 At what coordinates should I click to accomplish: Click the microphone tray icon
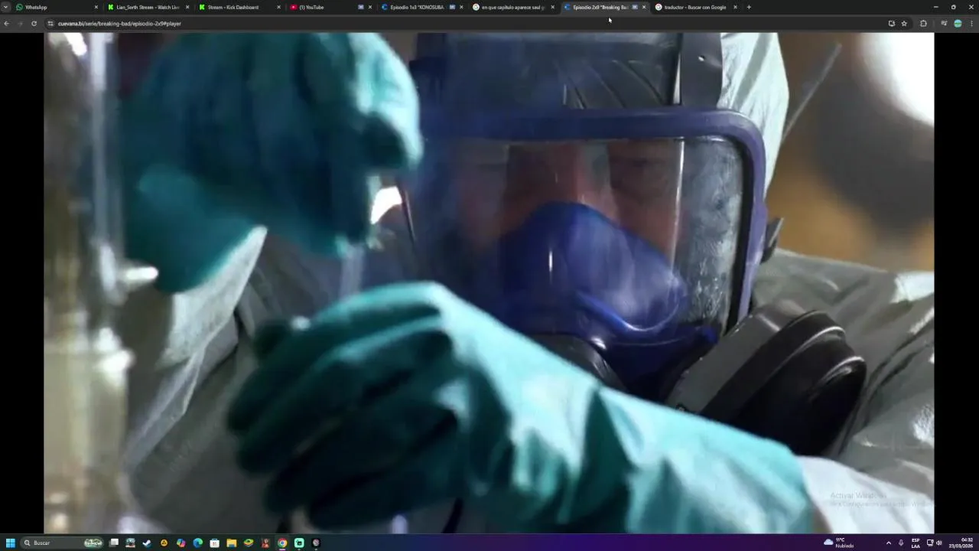901,543
